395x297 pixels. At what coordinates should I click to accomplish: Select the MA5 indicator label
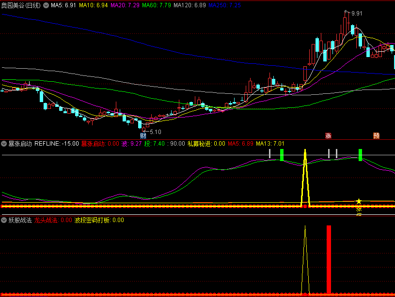pos(63,5)
